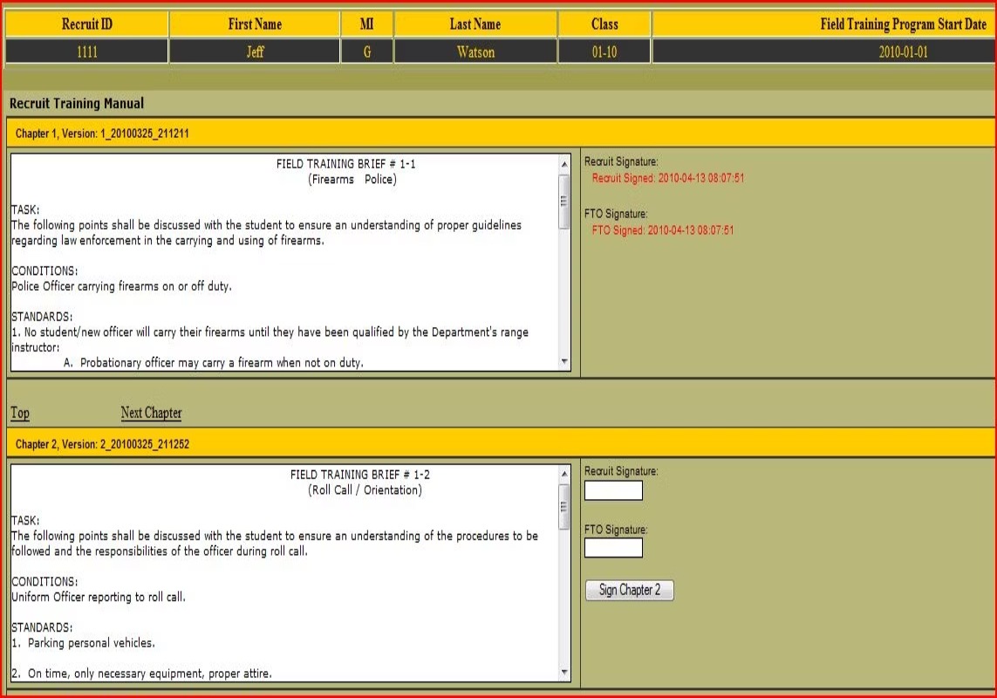The image size is (997, 698).
Task: Click 'Probationary officer may carry a firearm' line
Action: [x=214, y=363]
